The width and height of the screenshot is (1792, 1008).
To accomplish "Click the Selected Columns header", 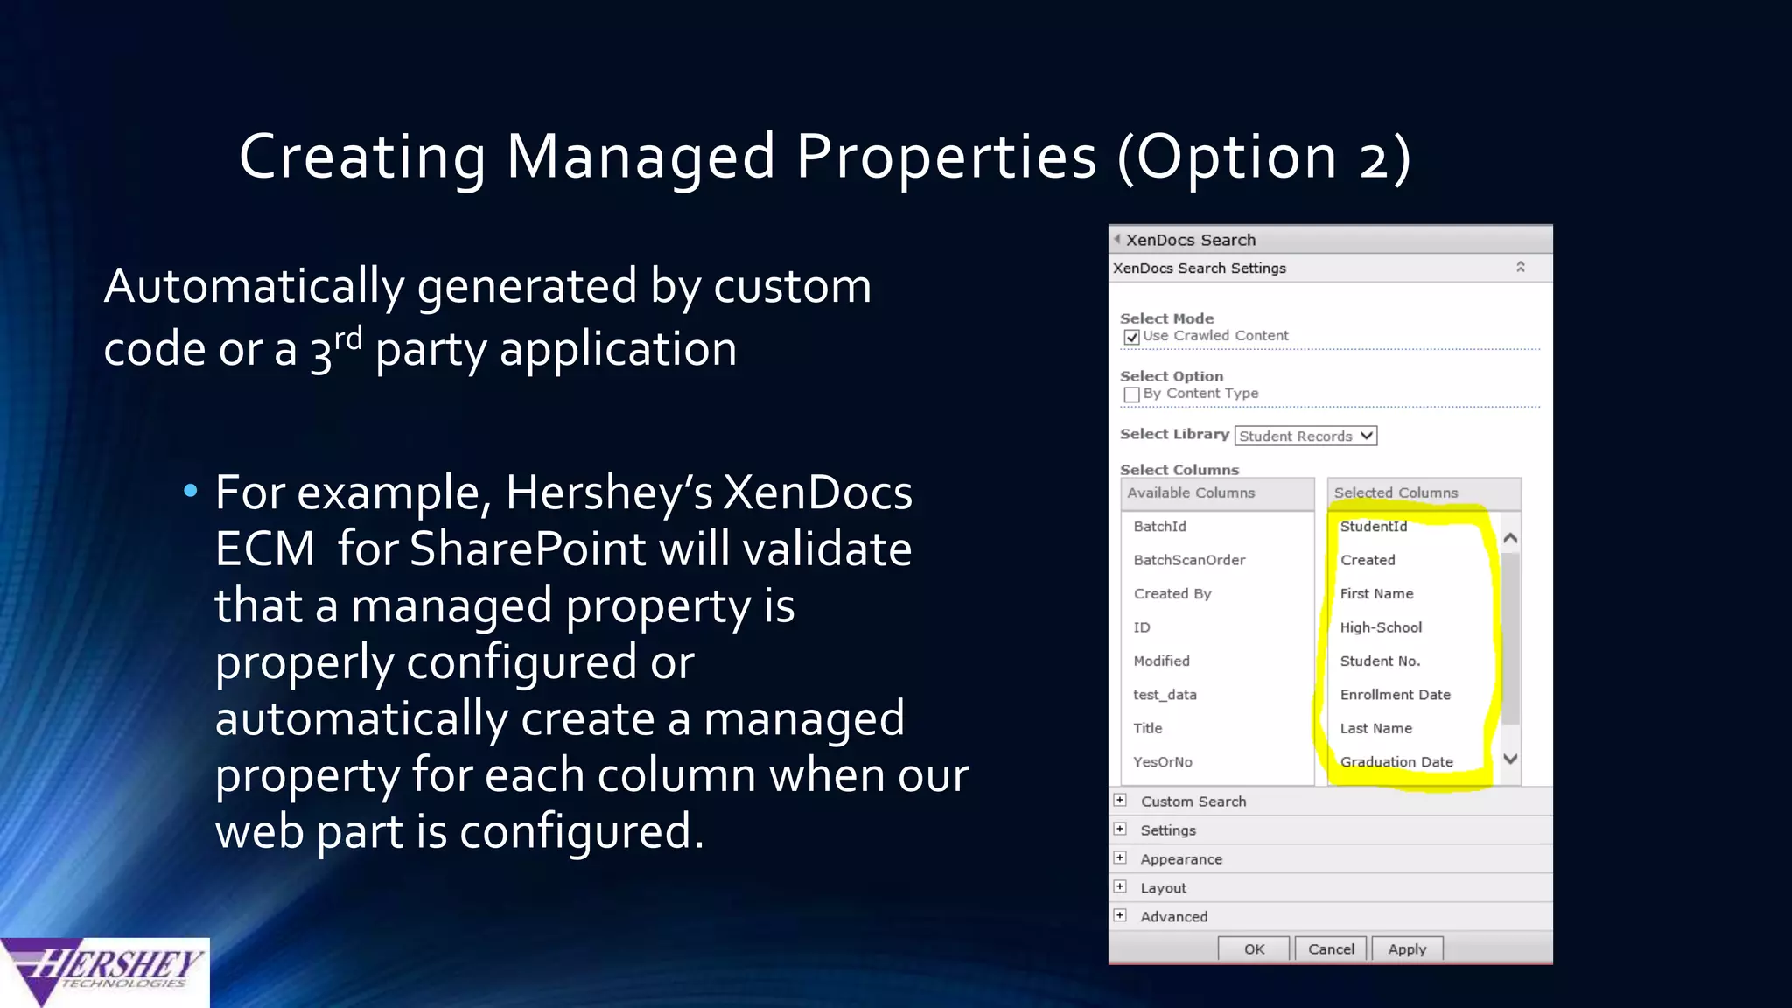I will 1424,493.
